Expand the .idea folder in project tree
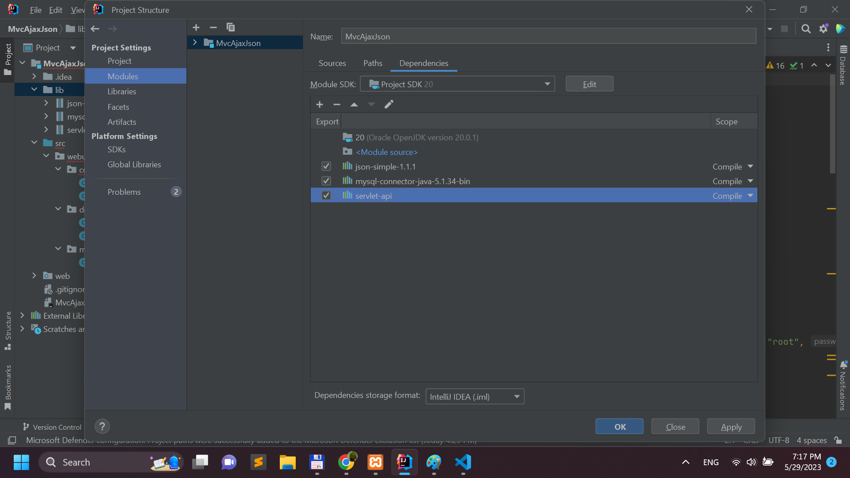 click(34, 77)
